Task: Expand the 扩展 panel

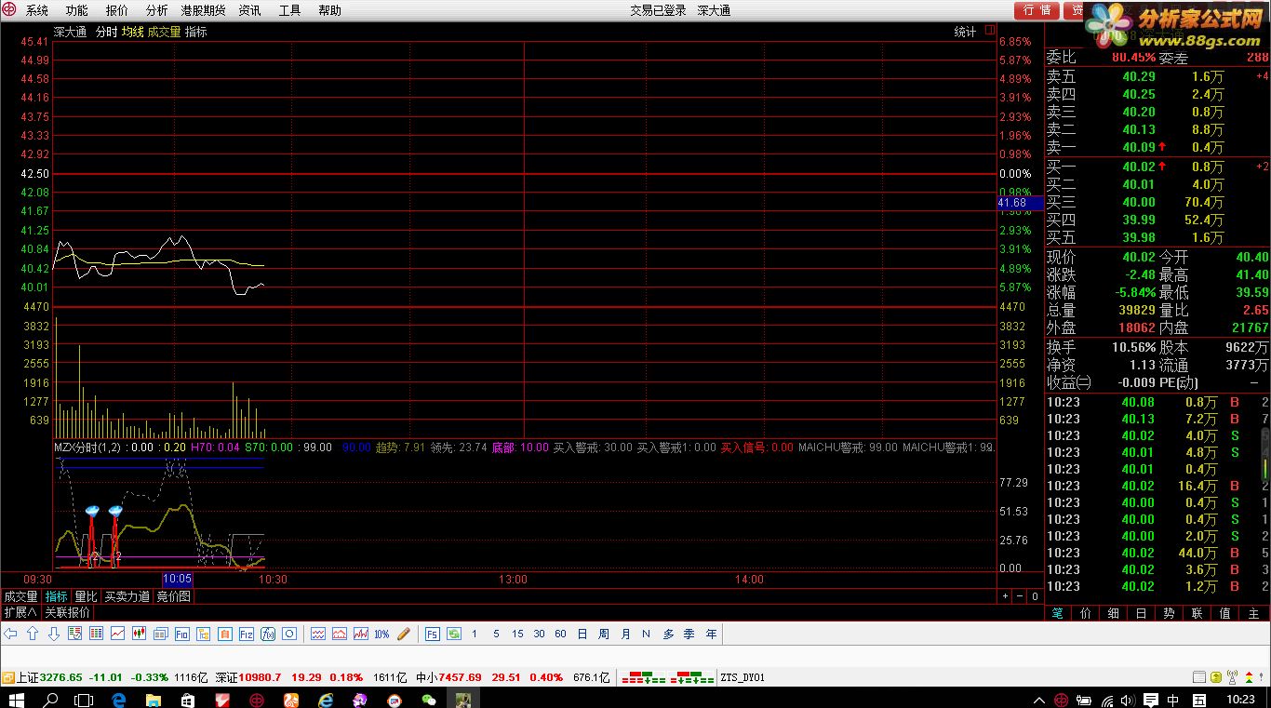Action: coord(20,612)
